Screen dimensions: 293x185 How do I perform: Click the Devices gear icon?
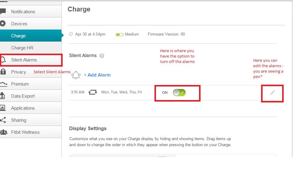3,24
